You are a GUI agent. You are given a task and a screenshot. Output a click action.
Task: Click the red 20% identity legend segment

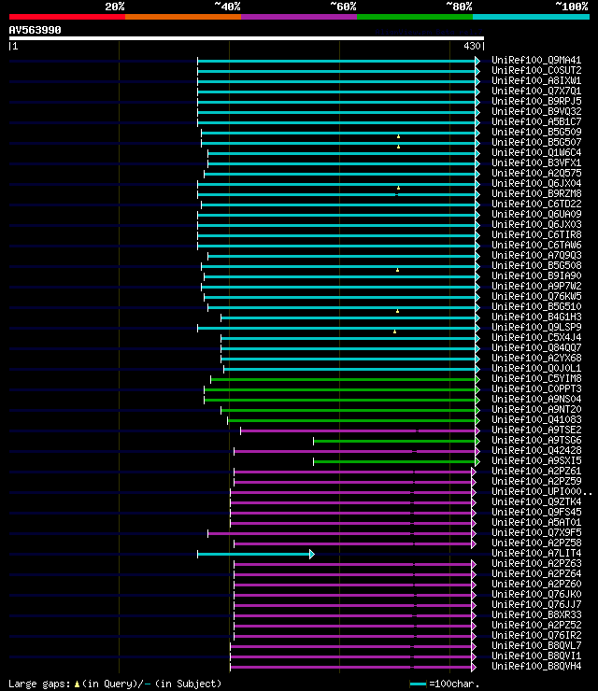[x=67, y=17]
